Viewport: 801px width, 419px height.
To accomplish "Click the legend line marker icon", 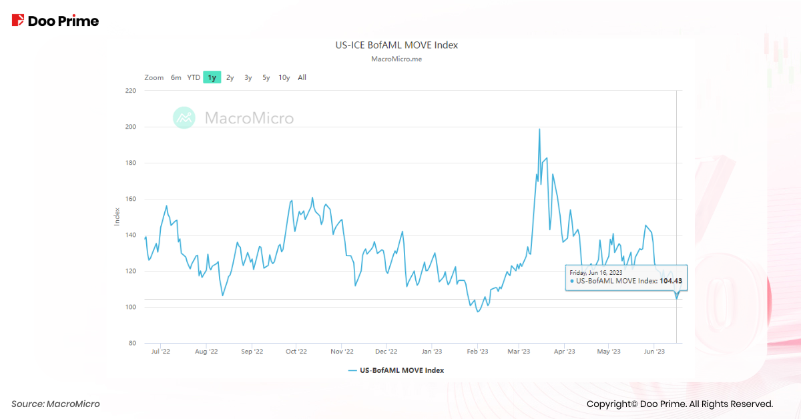I will point(352,370).
